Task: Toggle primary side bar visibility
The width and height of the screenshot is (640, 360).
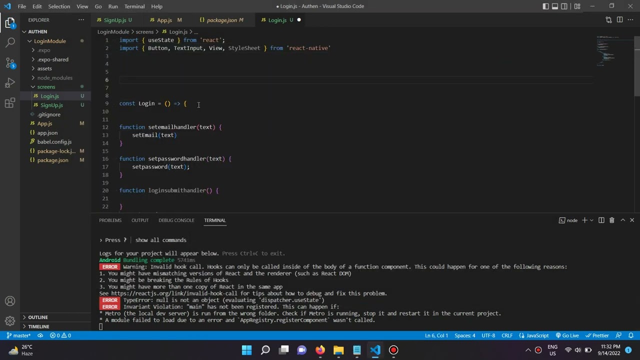Action: 545,6
